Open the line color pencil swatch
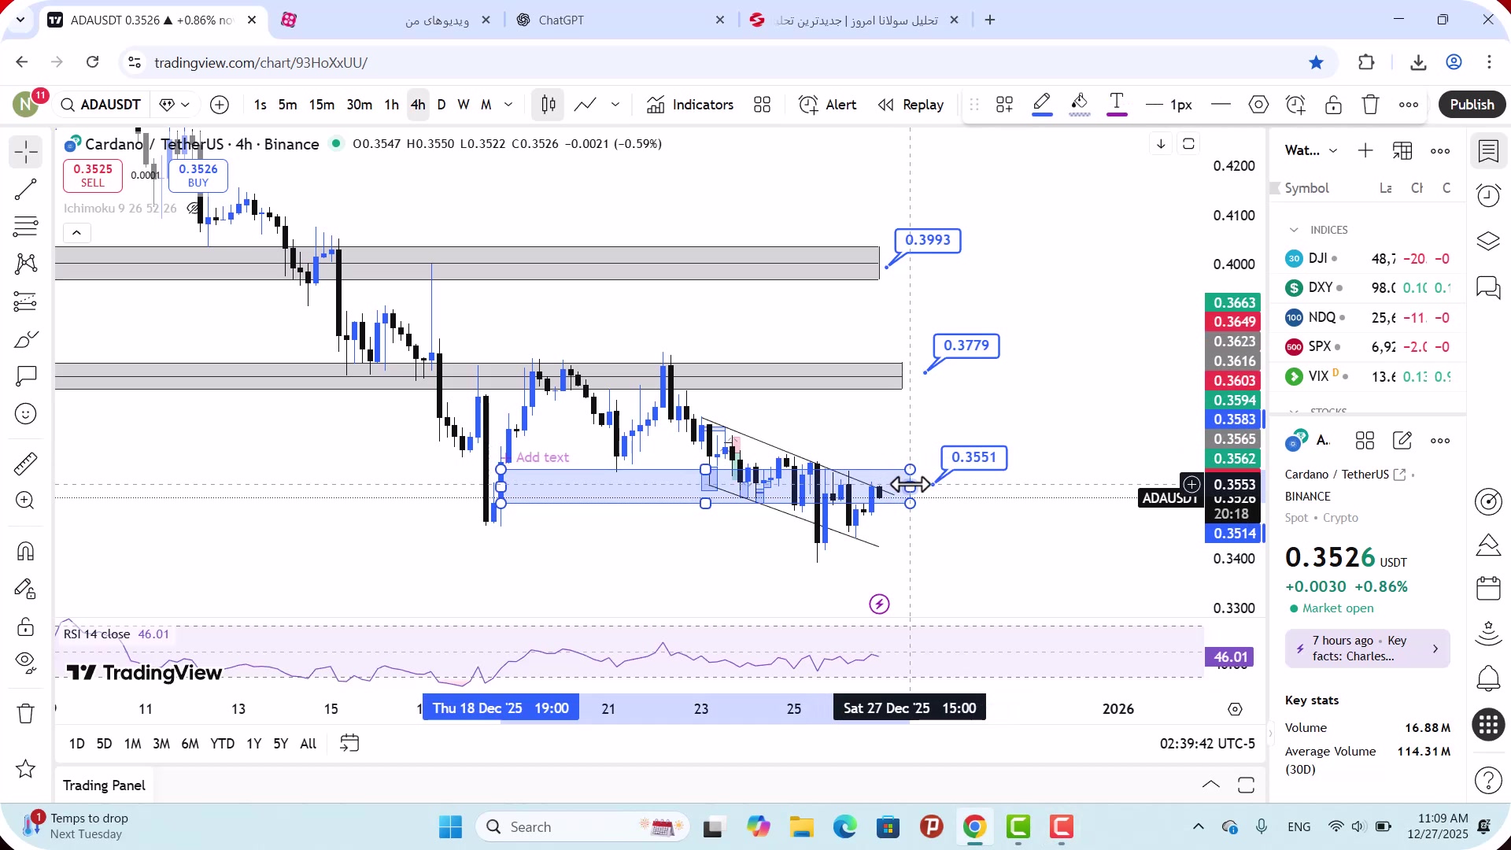 point(1042,103)
